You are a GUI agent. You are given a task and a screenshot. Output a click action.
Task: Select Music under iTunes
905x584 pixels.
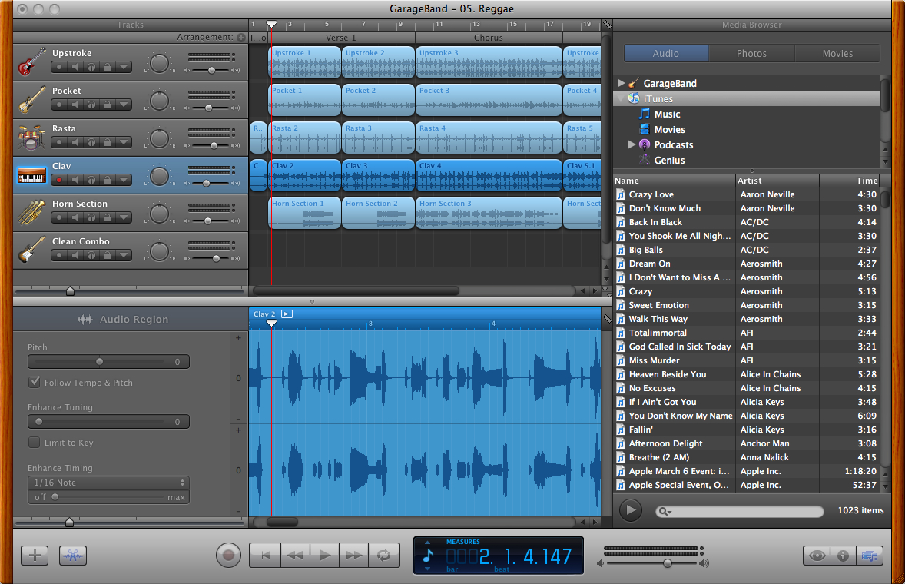point(667,114)
